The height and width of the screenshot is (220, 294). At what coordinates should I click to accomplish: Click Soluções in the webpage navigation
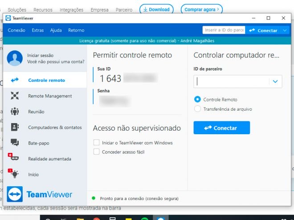tap(17, 10)
